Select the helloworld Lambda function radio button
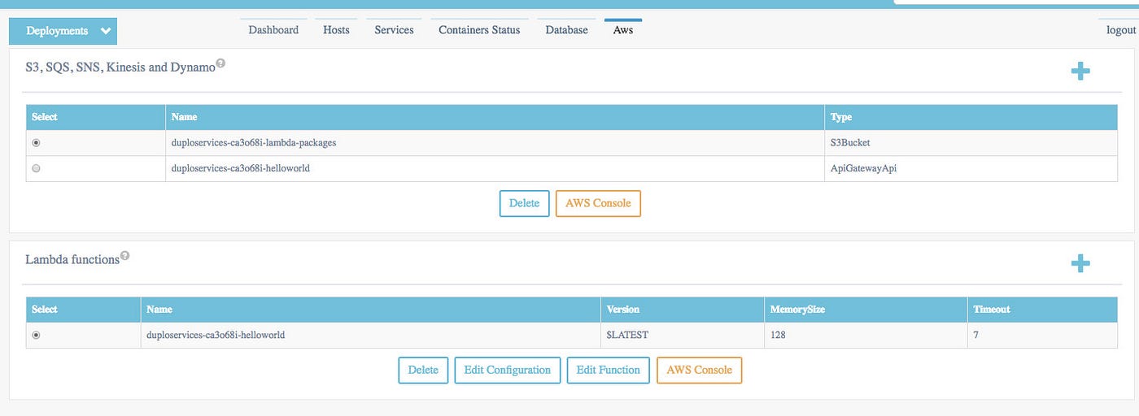The width and height of the screenshot is (1139, 416). [36, 335]
